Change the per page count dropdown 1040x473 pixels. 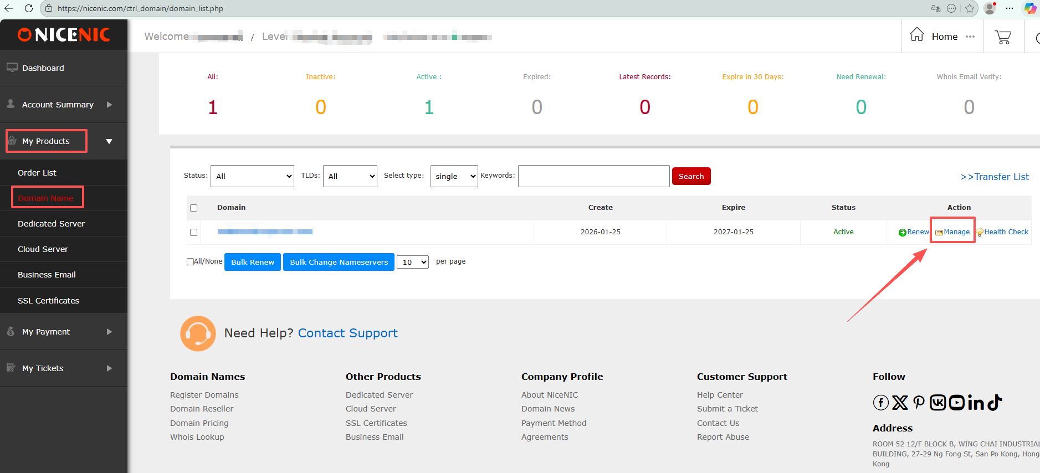tap(413, 262)
